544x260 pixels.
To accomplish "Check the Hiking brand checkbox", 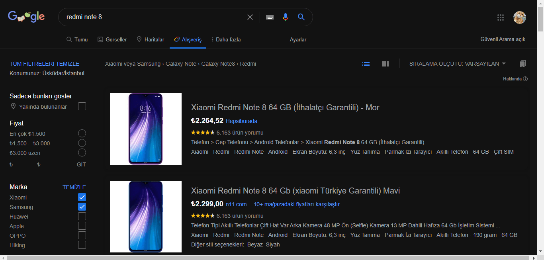I will pos(82,245).
